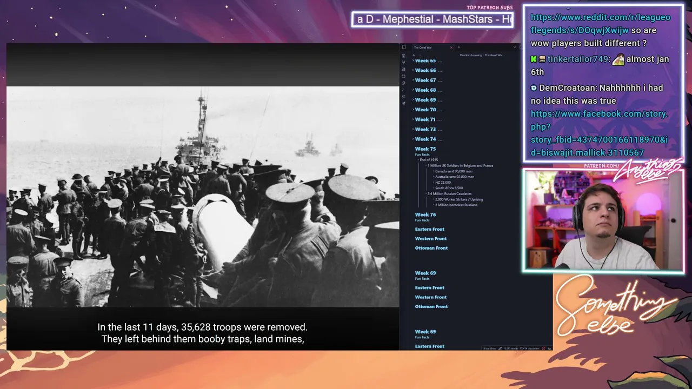Viewport: 692px width, 389px height.
Task: Click the streamer webcam feed
Action: click(x=604, y=220)
